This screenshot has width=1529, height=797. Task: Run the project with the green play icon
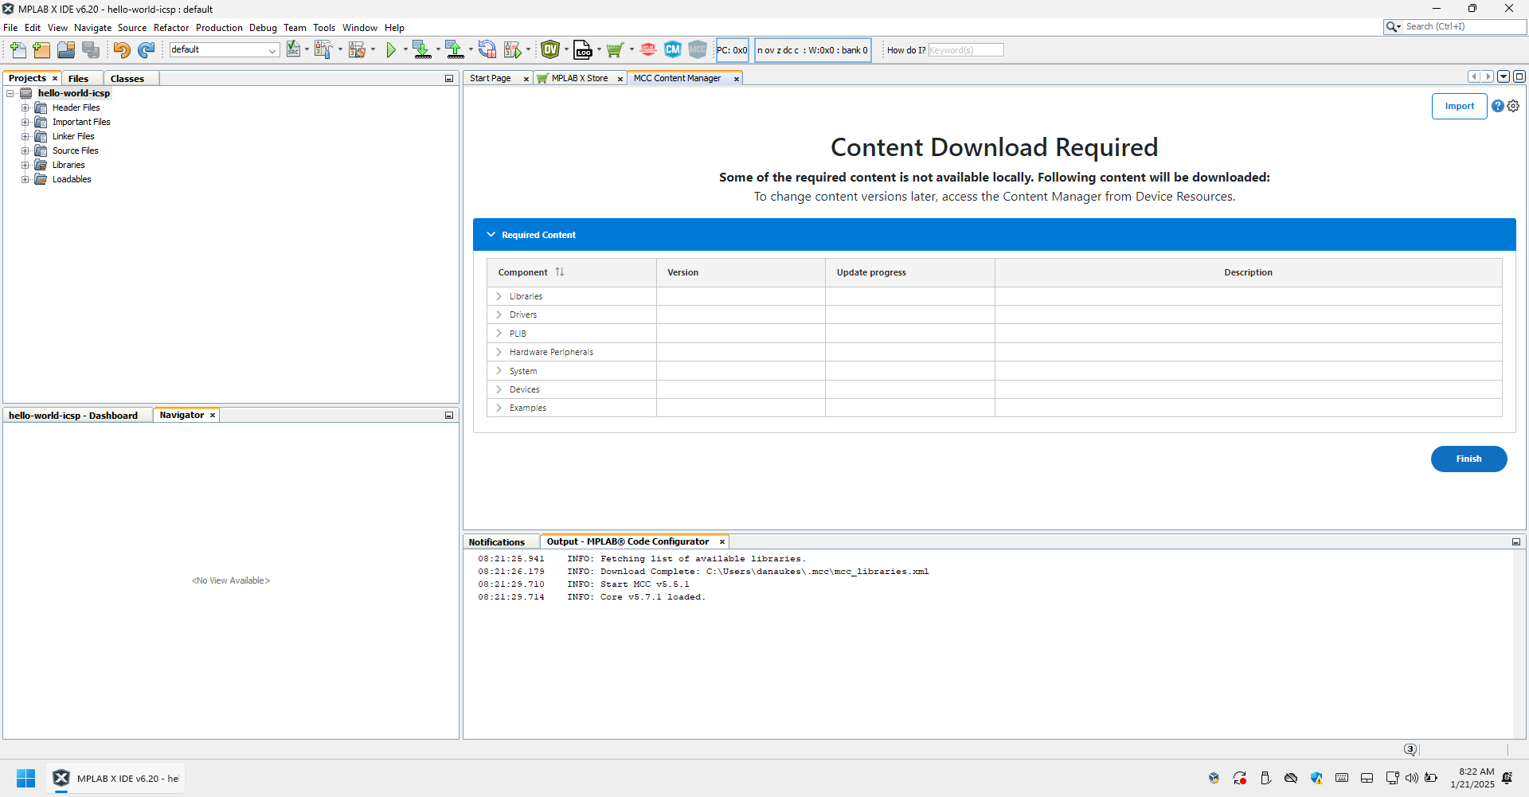tap(391, 50)
